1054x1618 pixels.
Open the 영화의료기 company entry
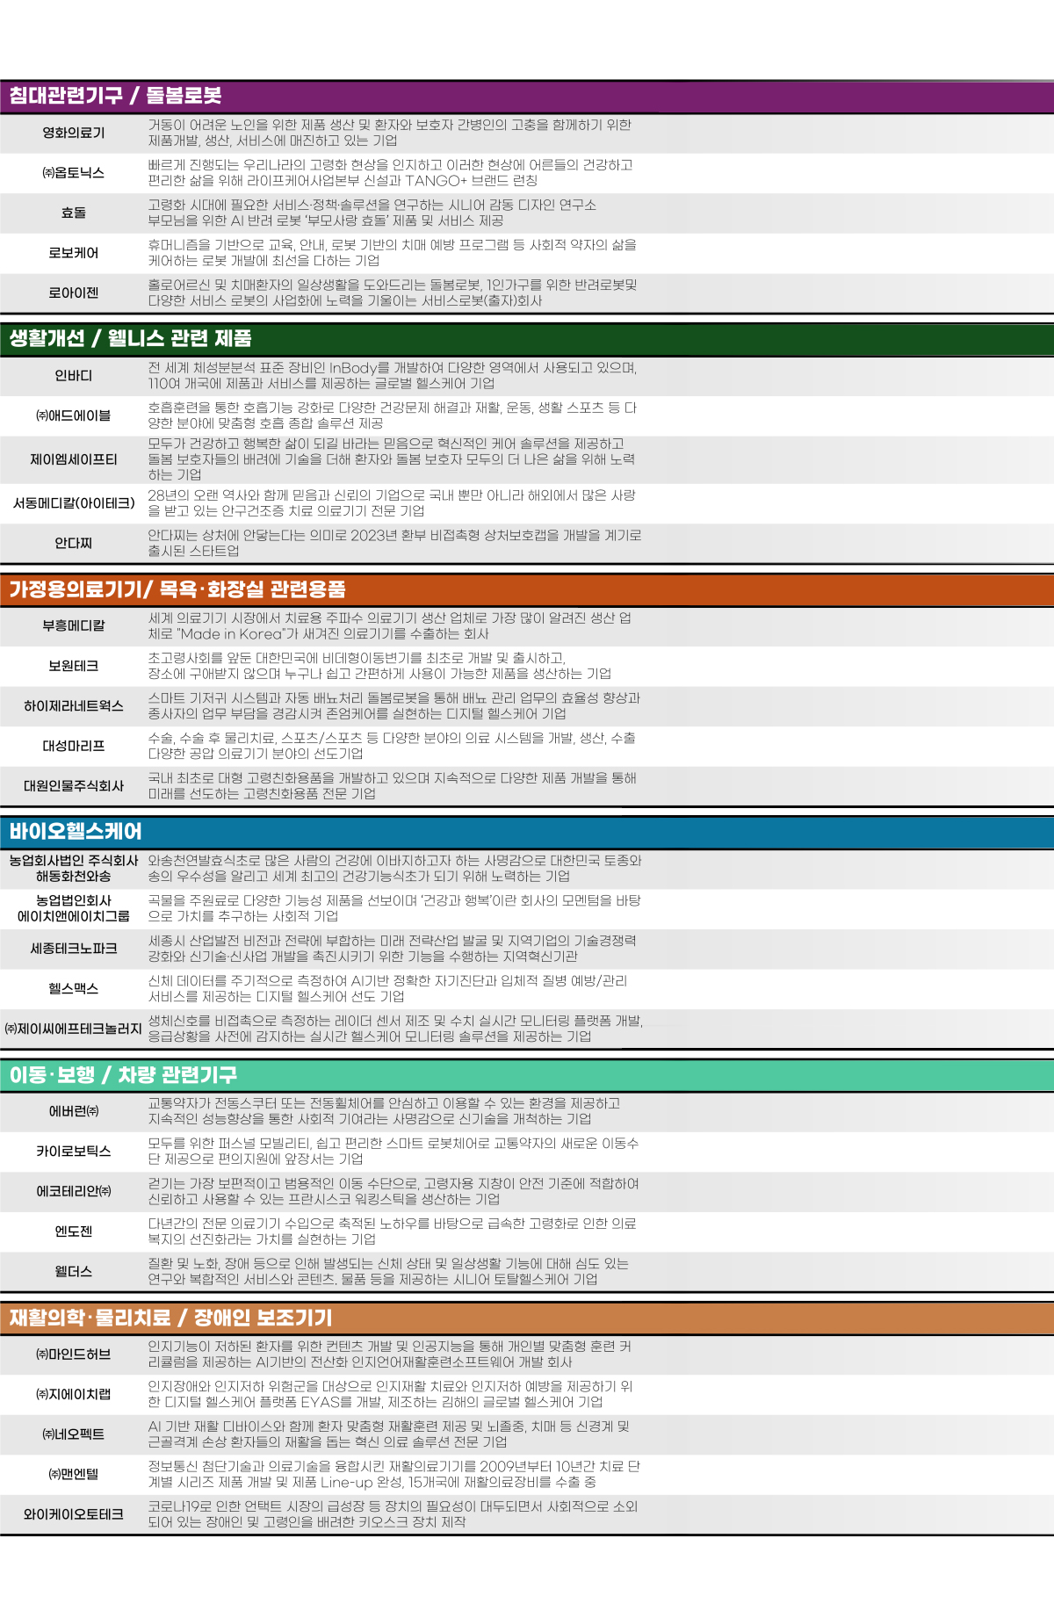[x=74, y=133]
